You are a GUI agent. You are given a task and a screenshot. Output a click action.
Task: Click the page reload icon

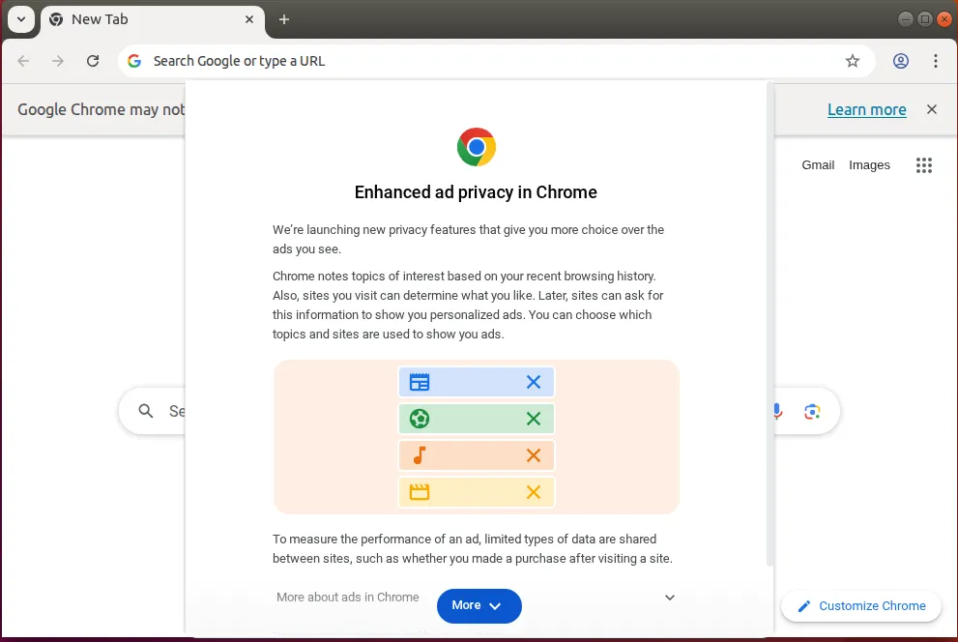tap(92, 60)
